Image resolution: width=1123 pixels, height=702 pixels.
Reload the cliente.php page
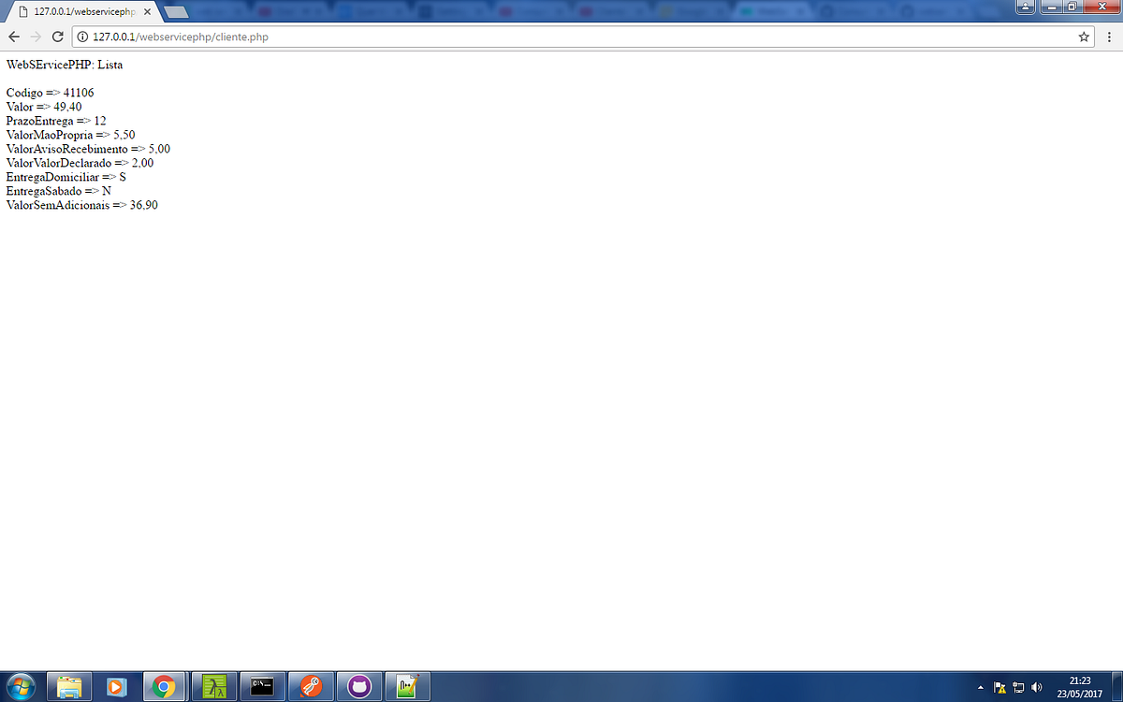[57, 37]
